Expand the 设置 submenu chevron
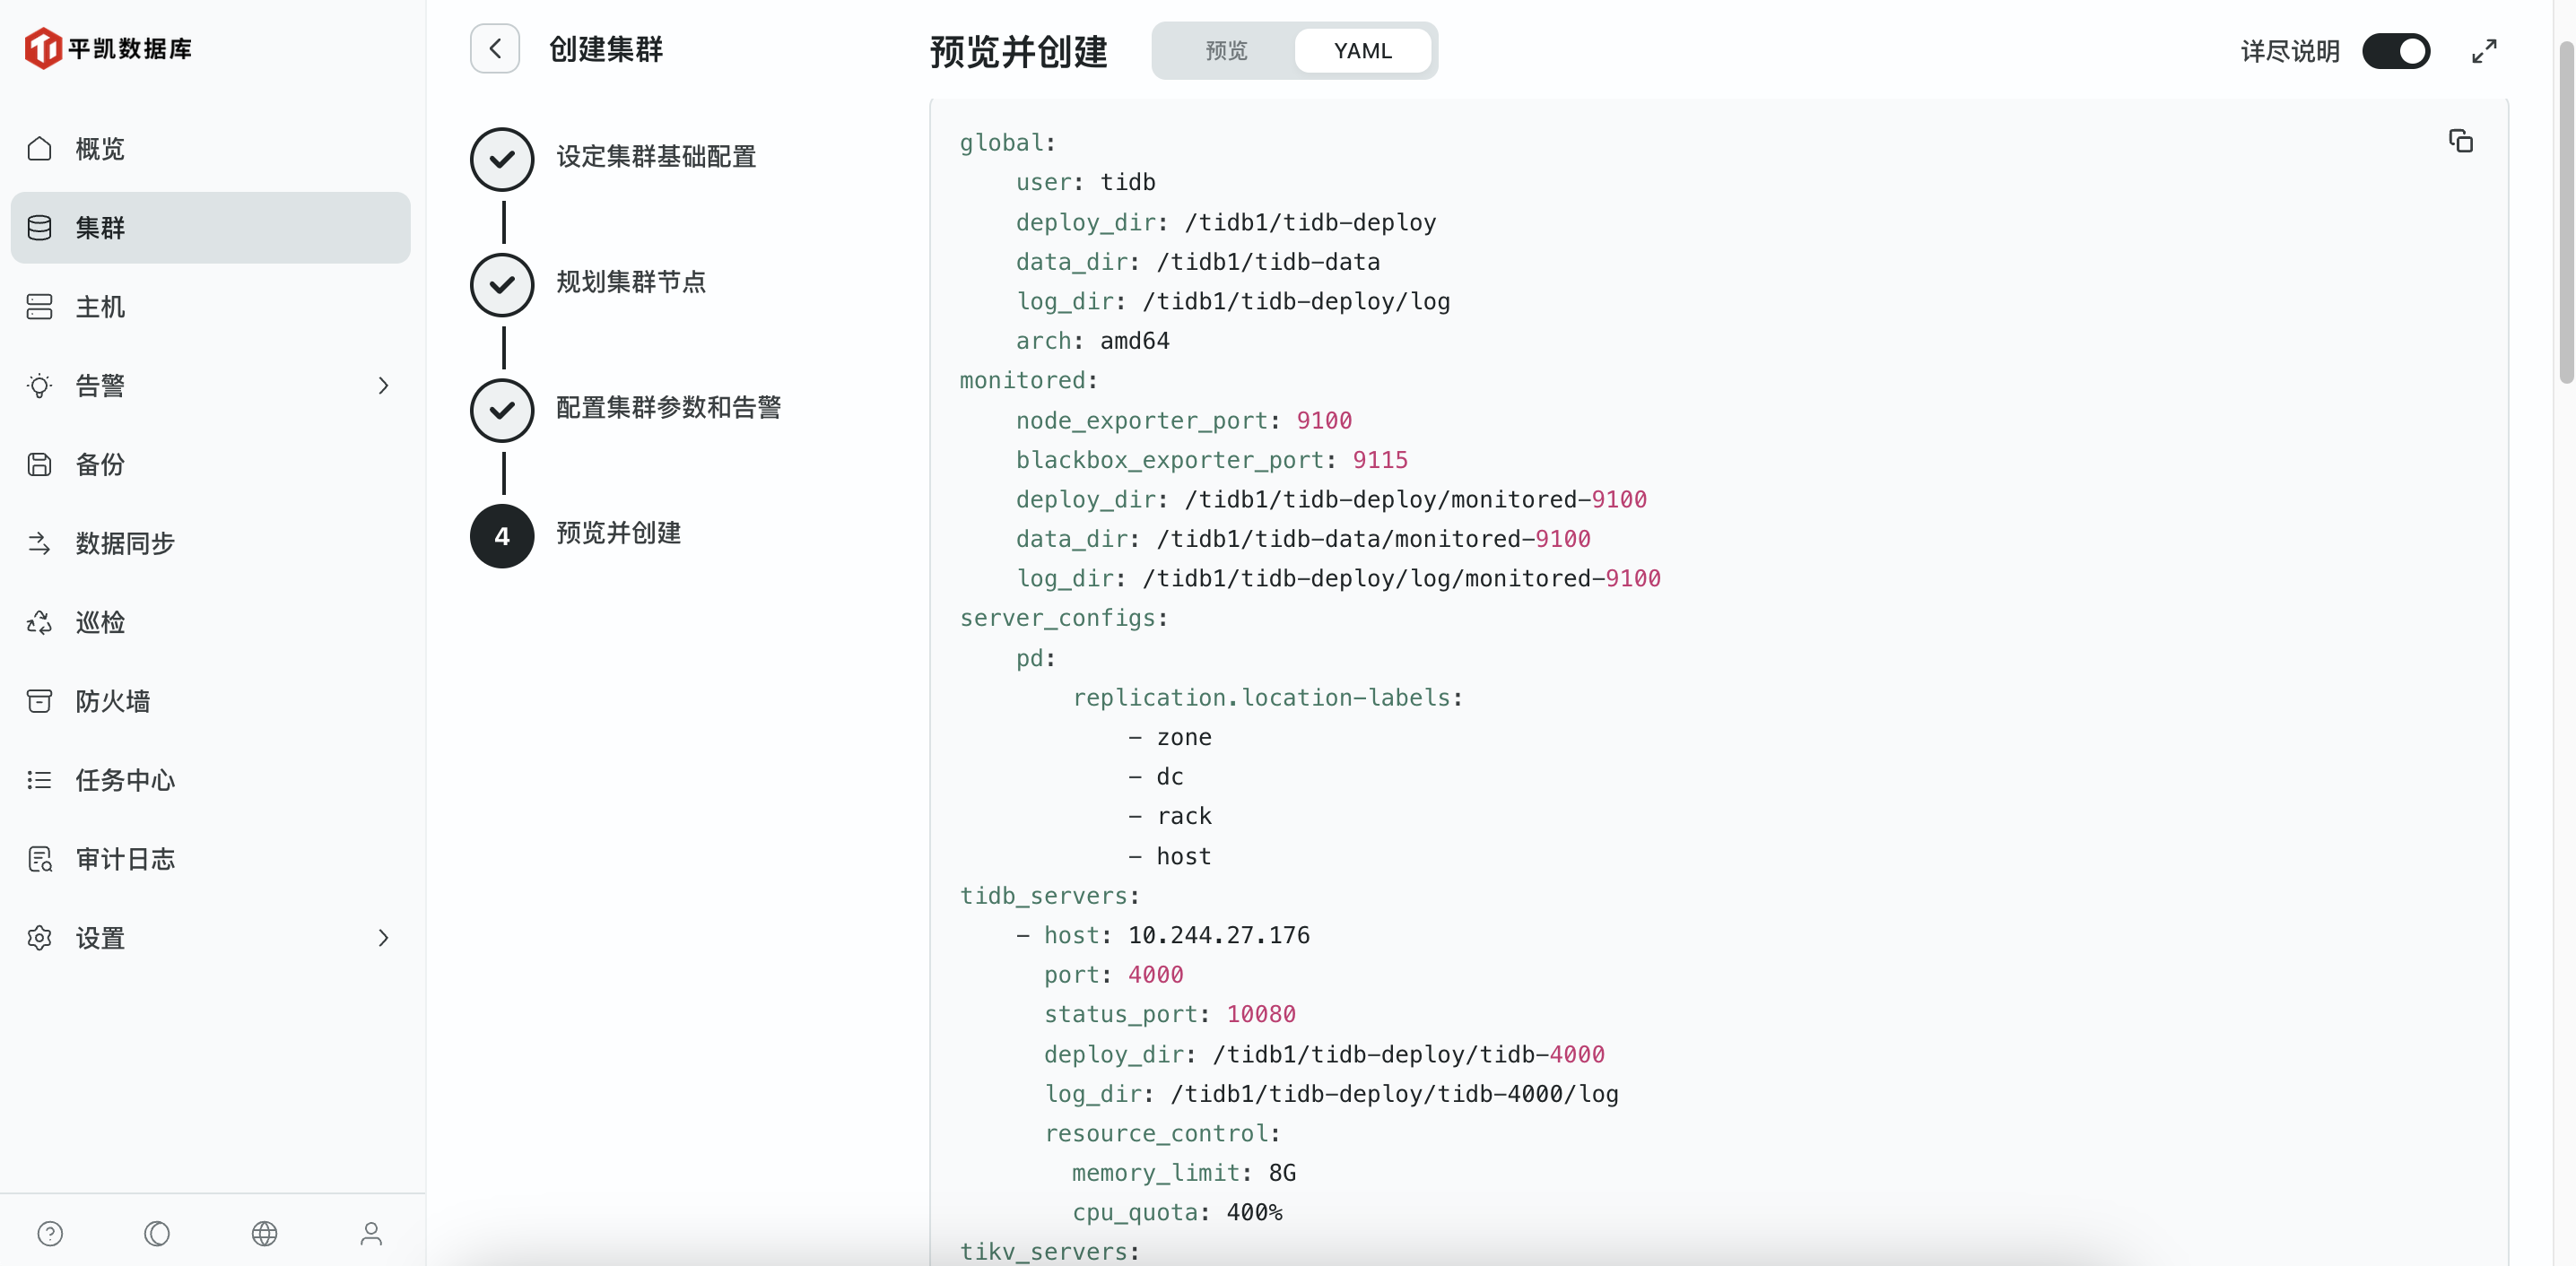 tap(383, 937)
